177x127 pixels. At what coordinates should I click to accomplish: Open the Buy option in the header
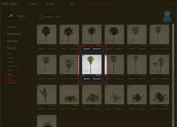(x=72, y=4)
